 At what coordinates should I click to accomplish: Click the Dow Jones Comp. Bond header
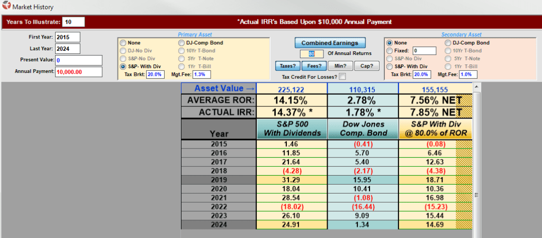tap(363, 129)
